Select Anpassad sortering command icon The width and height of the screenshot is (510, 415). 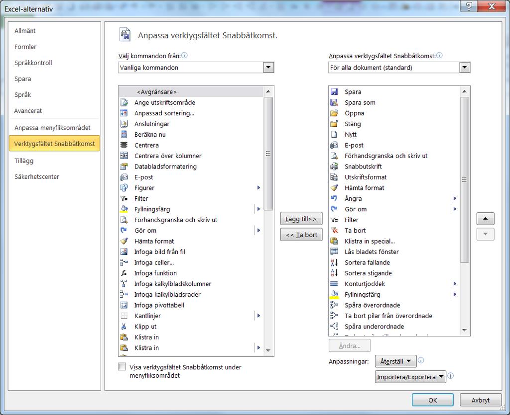coord(124,113)
